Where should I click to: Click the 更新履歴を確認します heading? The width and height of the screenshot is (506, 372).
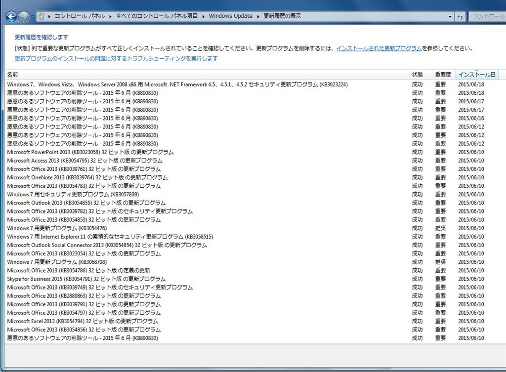[42, 37]
